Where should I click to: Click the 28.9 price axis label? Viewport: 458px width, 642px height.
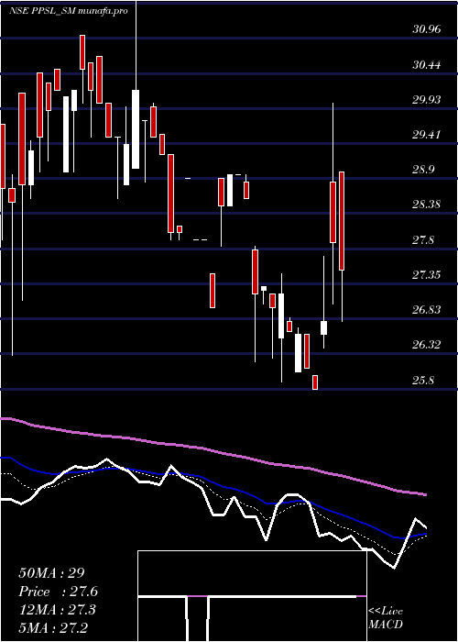(423, 170)
